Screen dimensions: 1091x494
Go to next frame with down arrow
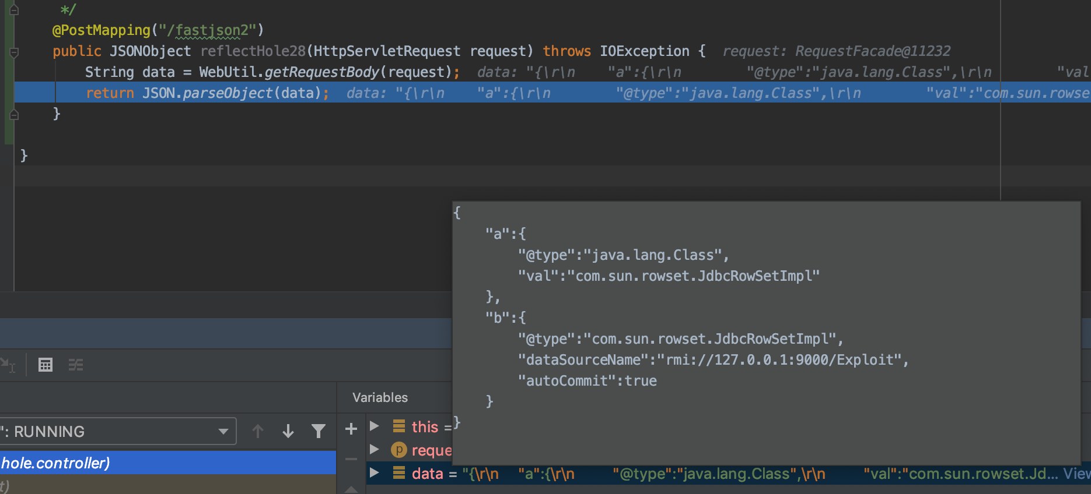288,431
